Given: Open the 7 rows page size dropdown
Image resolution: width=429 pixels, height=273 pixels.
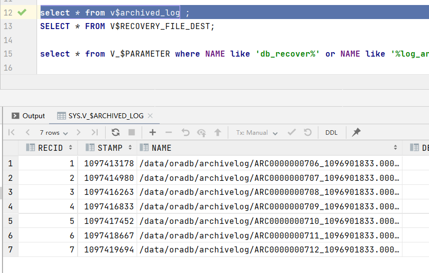Looking at the screenshot, I should pos(54,133).
